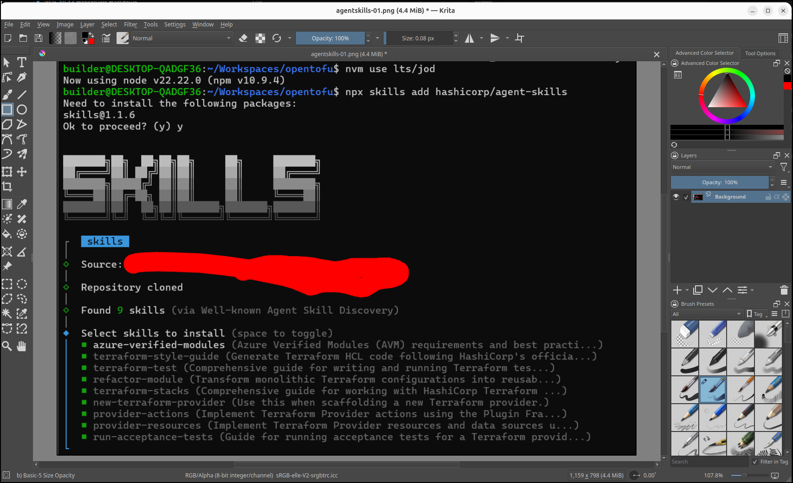This screenshot has width=793, height=483.
Task: Click the brush preset Search field
Action: coord(709,462)
